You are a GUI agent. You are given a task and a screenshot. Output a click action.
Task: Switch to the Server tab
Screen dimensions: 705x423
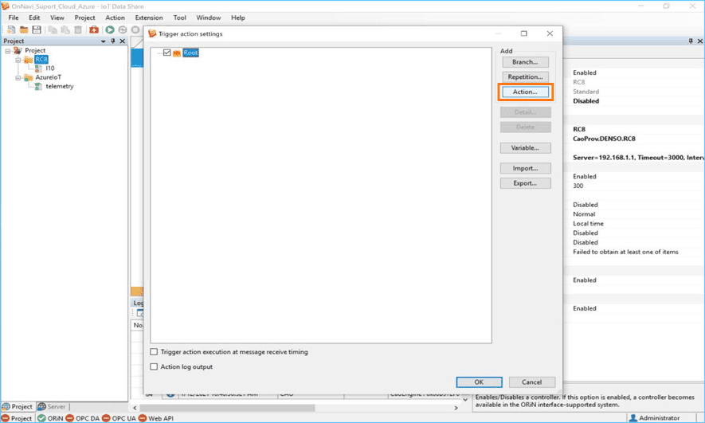point(52,406)
